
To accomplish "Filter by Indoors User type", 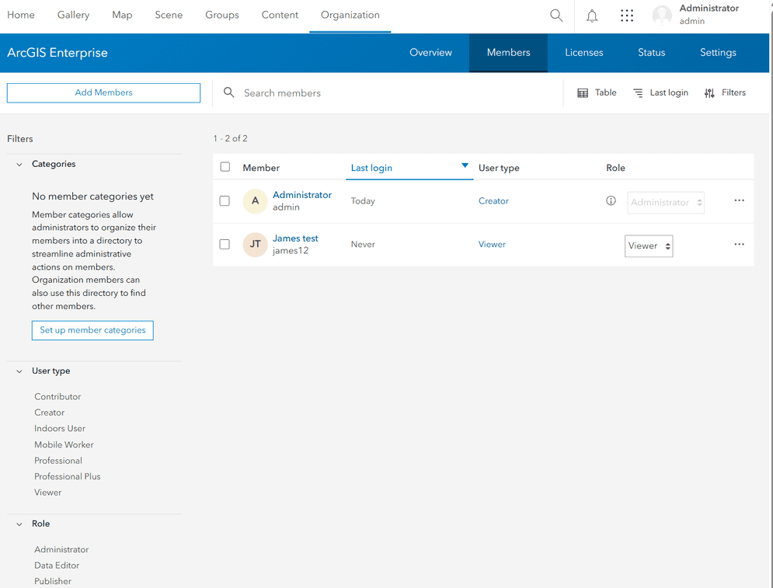I will (x=60, y=428).
